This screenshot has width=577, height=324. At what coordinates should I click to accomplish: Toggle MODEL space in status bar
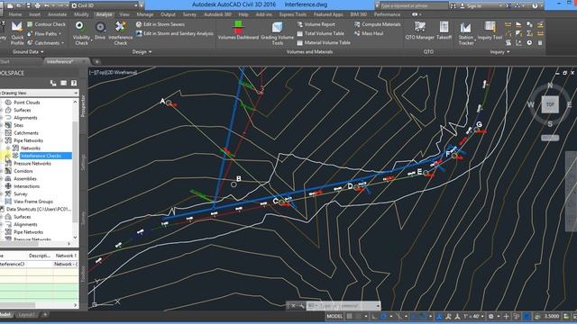334,316
